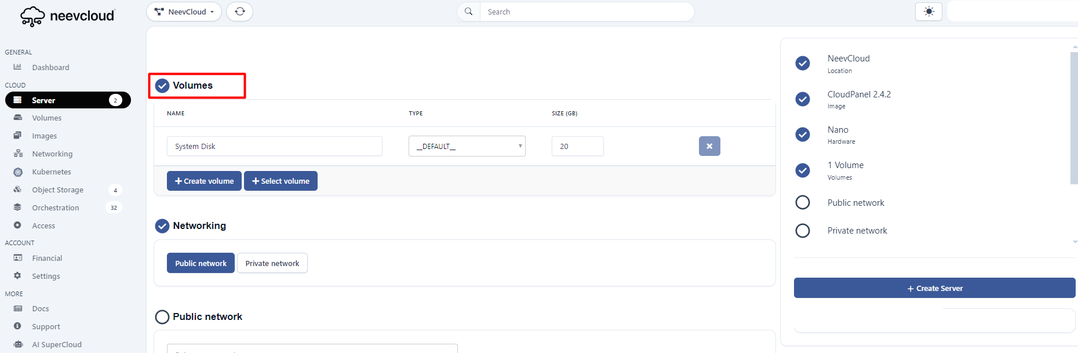The width and height of the screenshot is (1078, 353).
Task: Switch to the Private network tab
Action: [x=272, y=263]
